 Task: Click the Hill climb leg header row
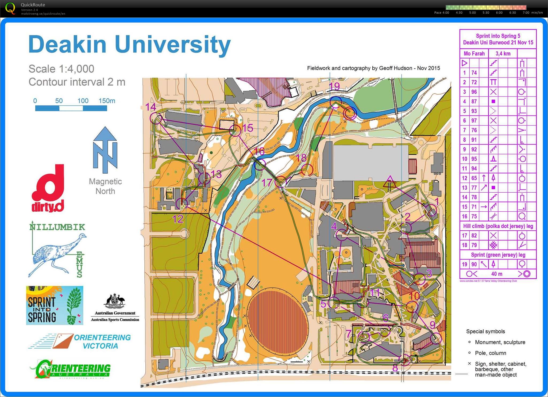[x=498, y=226]
